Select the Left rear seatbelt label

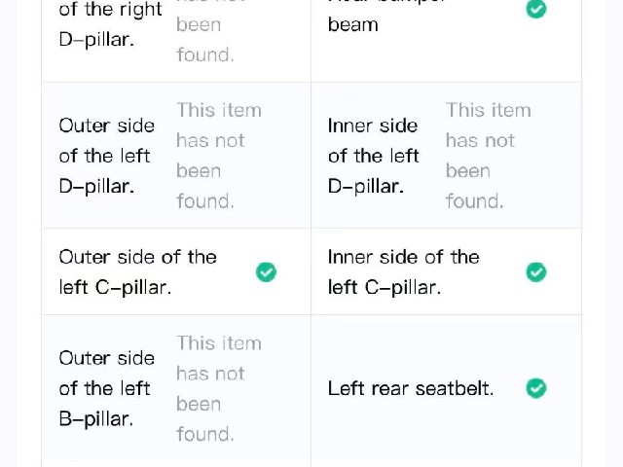(411, 388)
